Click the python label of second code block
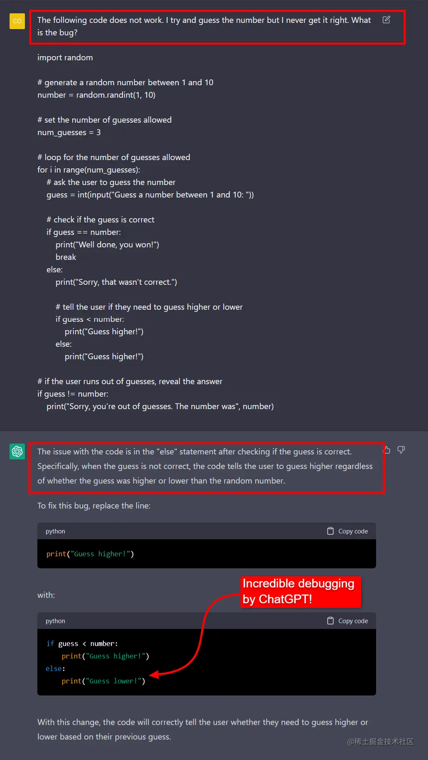Screen dimensions: 428x760 pyautogui.click(x=55, y=621)
